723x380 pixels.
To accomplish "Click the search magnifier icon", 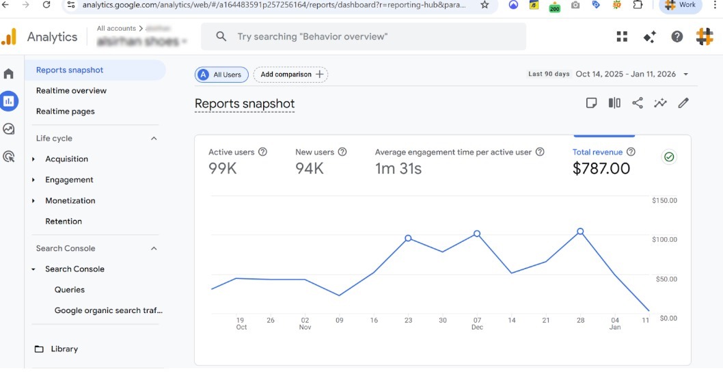I will [221, 36].
